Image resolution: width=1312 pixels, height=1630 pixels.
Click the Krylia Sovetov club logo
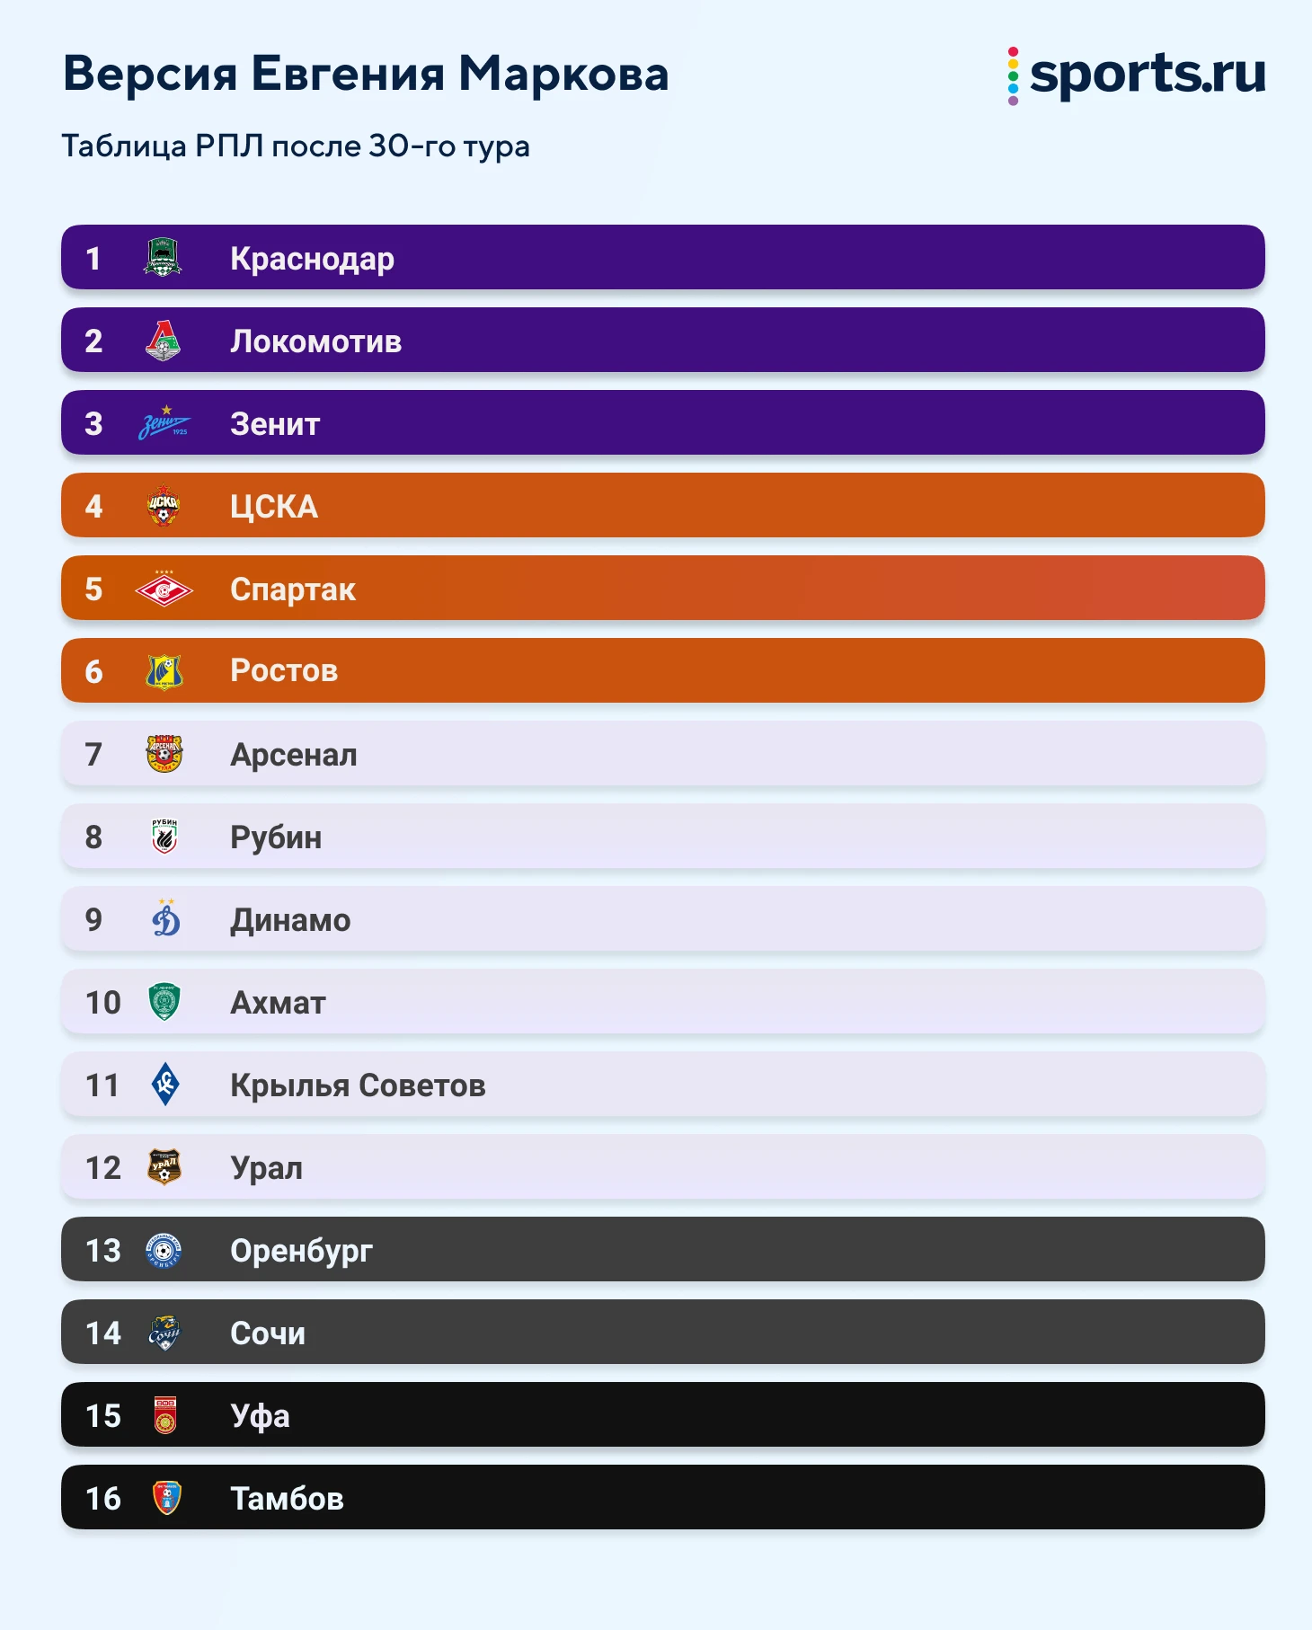coord(164,1085)
